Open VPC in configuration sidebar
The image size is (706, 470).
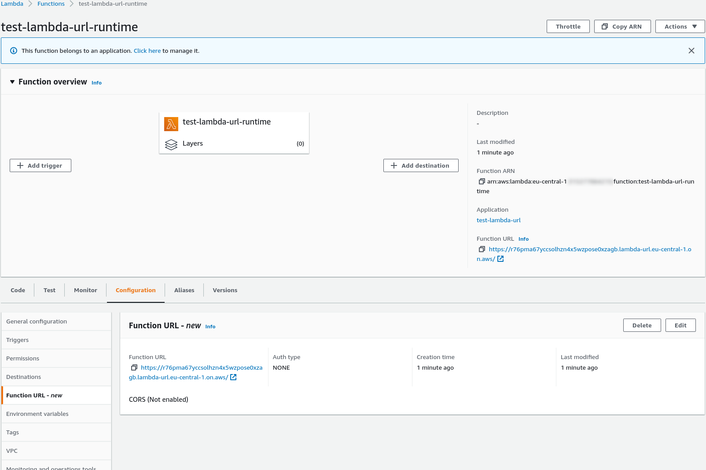pos(56,451)
